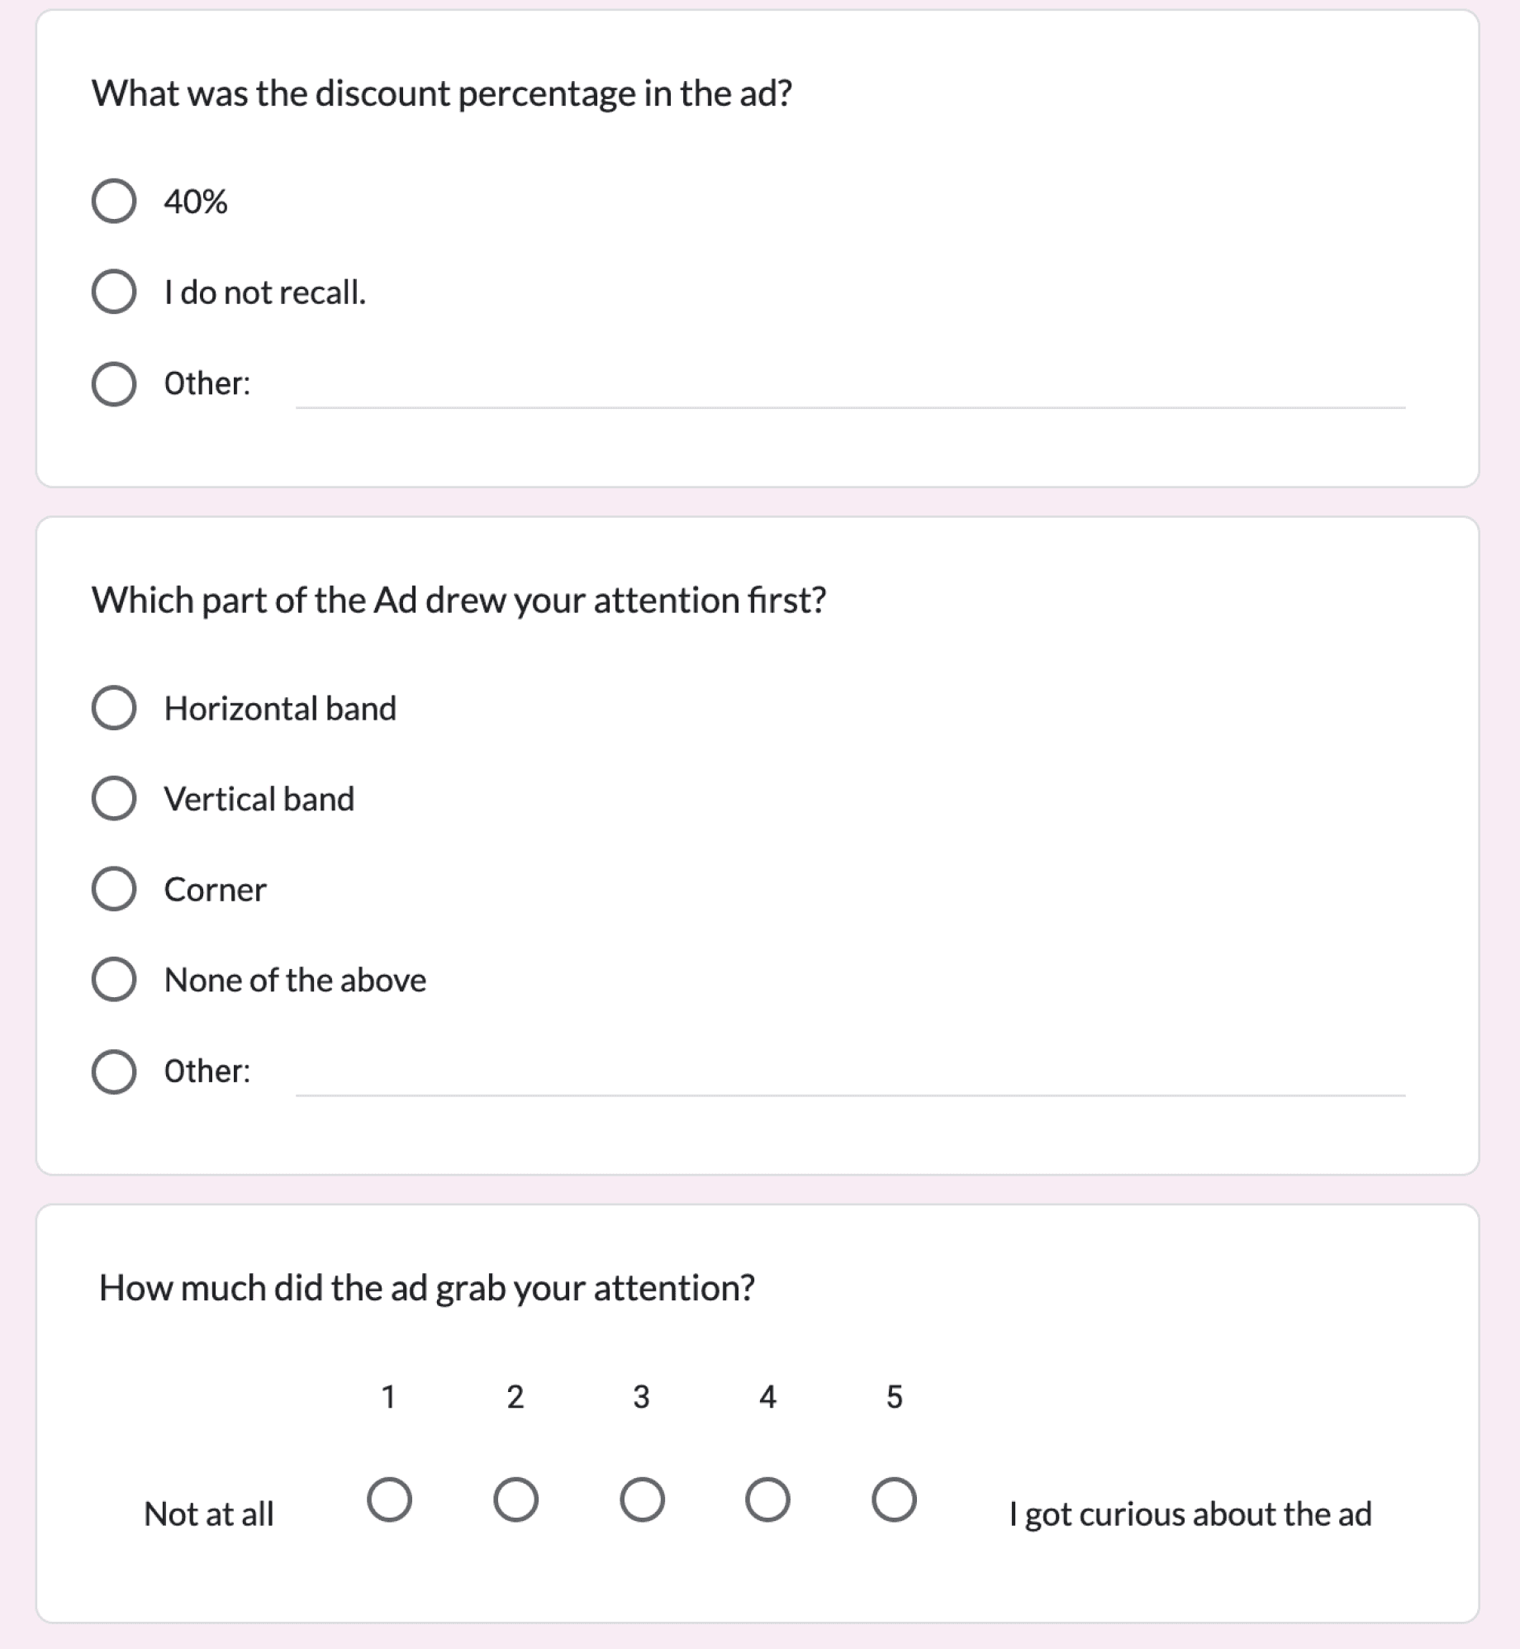
Task: Select the Vertical band option
Action: click(x=114, y=798)
